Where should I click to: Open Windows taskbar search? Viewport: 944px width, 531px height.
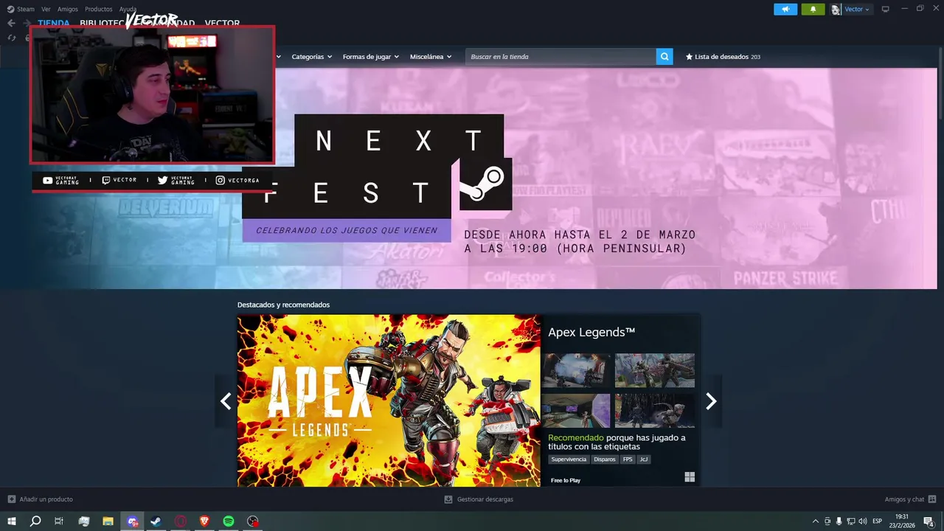(x=35, y=521)
